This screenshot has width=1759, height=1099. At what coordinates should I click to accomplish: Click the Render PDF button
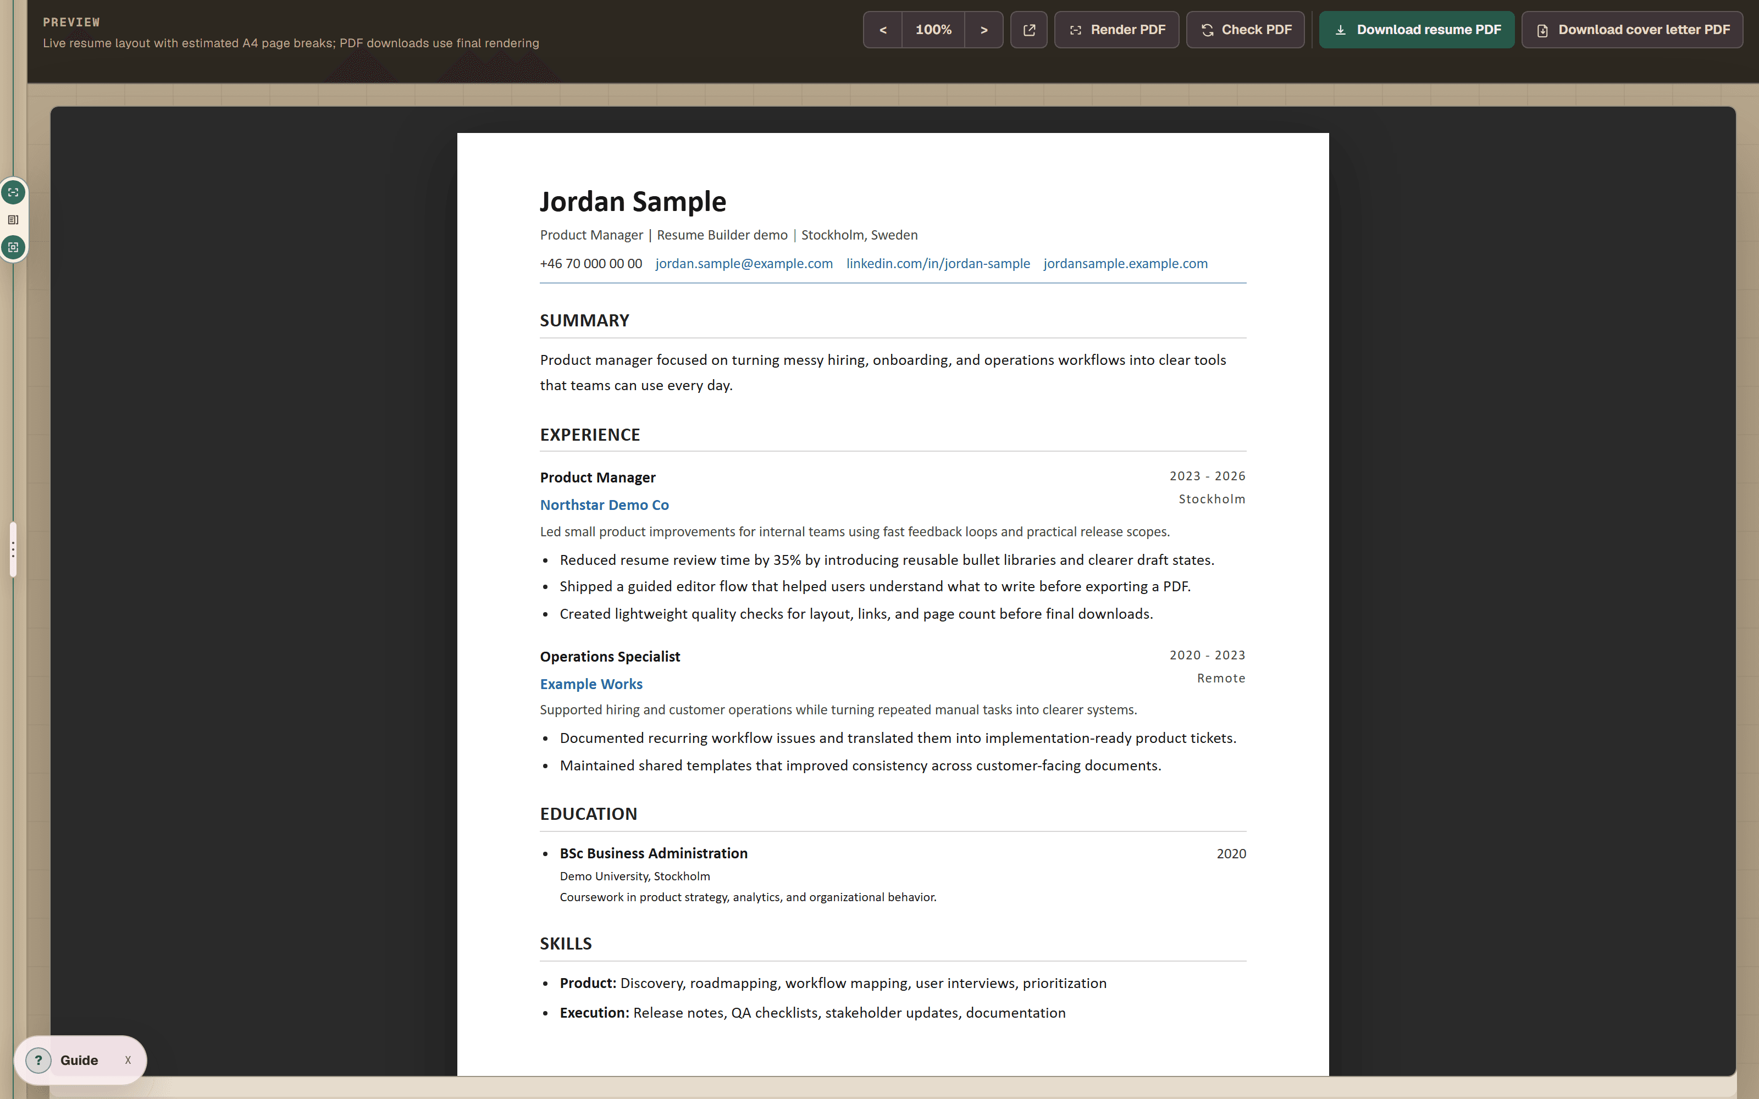1116,30
